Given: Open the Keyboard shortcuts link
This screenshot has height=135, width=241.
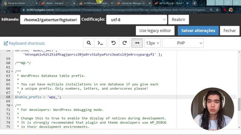Looking at the screenshot, I should click(x=24, y=43).
